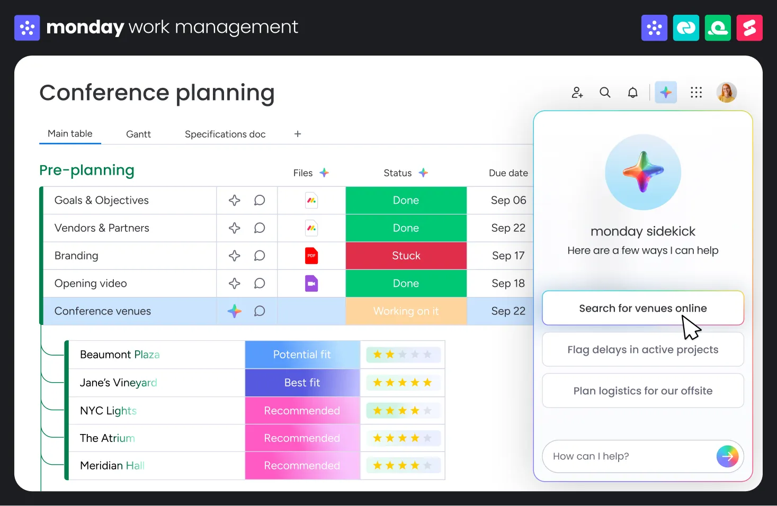Set Jane's Vineyard star rating
Screen dimensions: 777x506
403,383
